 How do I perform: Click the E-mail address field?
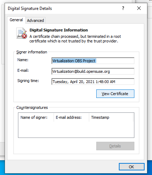[93, 71]
